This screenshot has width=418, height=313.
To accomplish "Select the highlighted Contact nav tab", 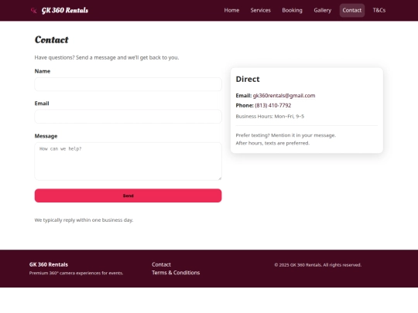I will [x=352, y=10].
